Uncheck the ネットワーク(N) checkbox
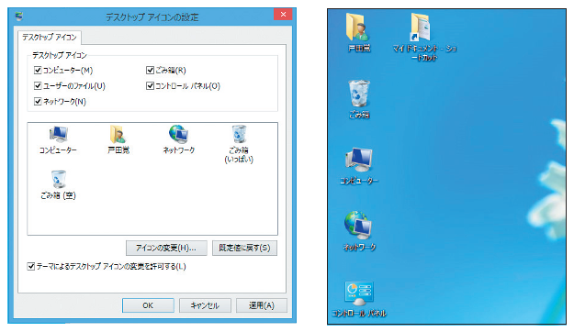The height and width of the screenshot is (332, 574). 38,101
